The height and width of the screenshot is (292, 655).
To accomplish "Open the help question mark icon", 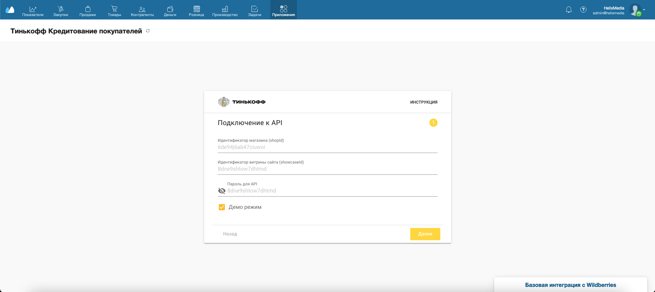I will (583, 10).
